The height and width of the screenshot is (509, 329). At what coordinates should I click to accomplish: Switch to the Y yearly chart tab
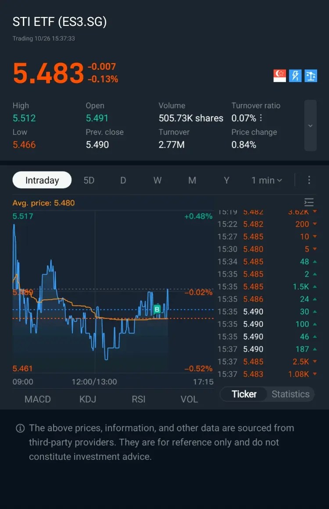pos(226,180)
